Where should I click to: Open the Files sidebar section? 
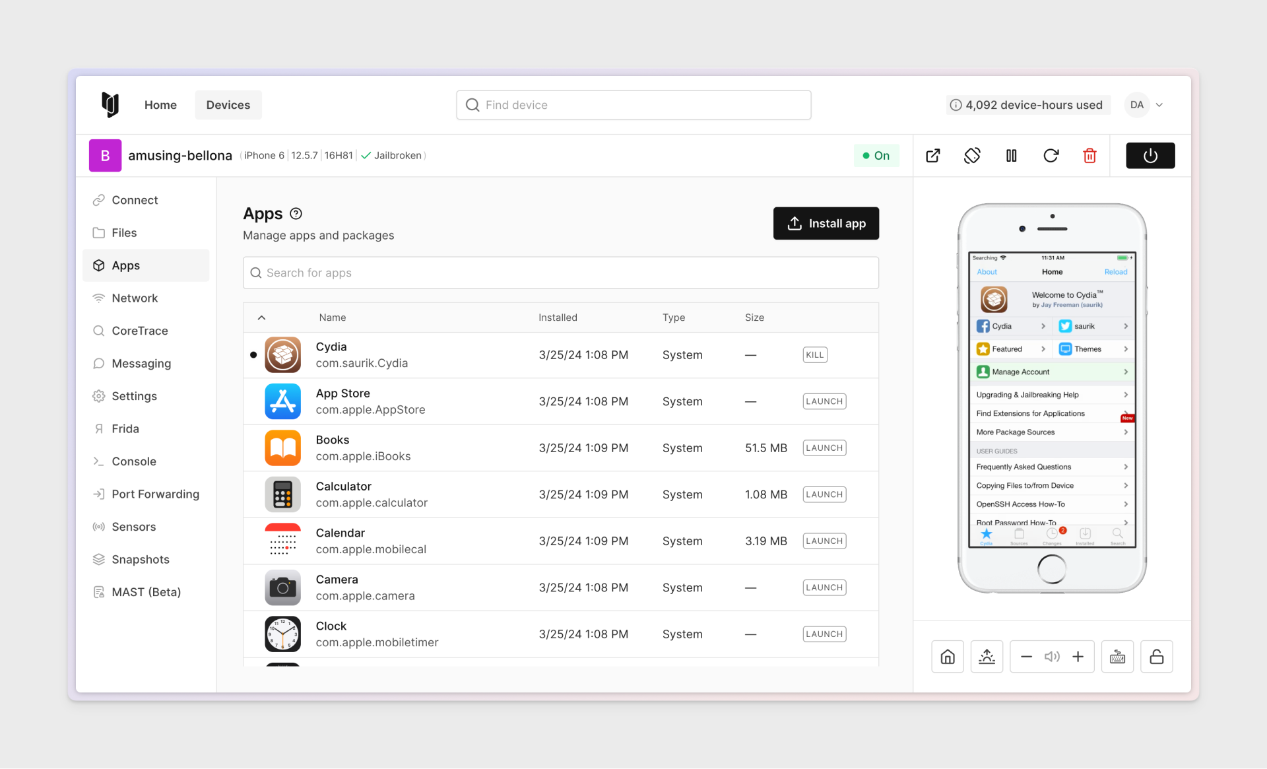(146, 233)
